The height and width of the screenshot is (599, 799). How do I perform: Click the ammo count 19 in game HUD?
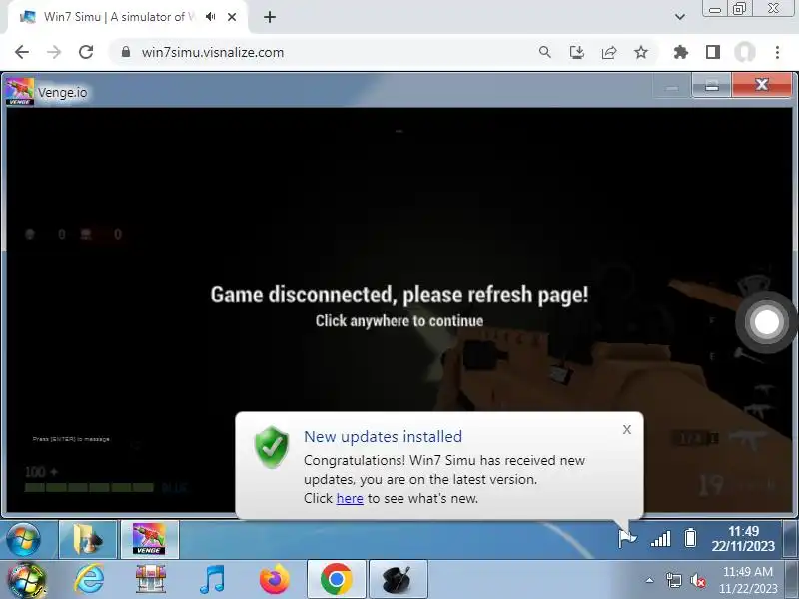coord(711,485)
